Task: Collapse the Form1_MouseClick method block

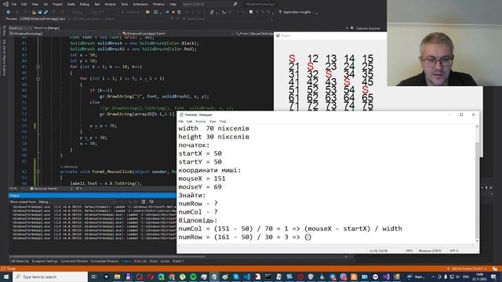Action: (x=38, y=172)
